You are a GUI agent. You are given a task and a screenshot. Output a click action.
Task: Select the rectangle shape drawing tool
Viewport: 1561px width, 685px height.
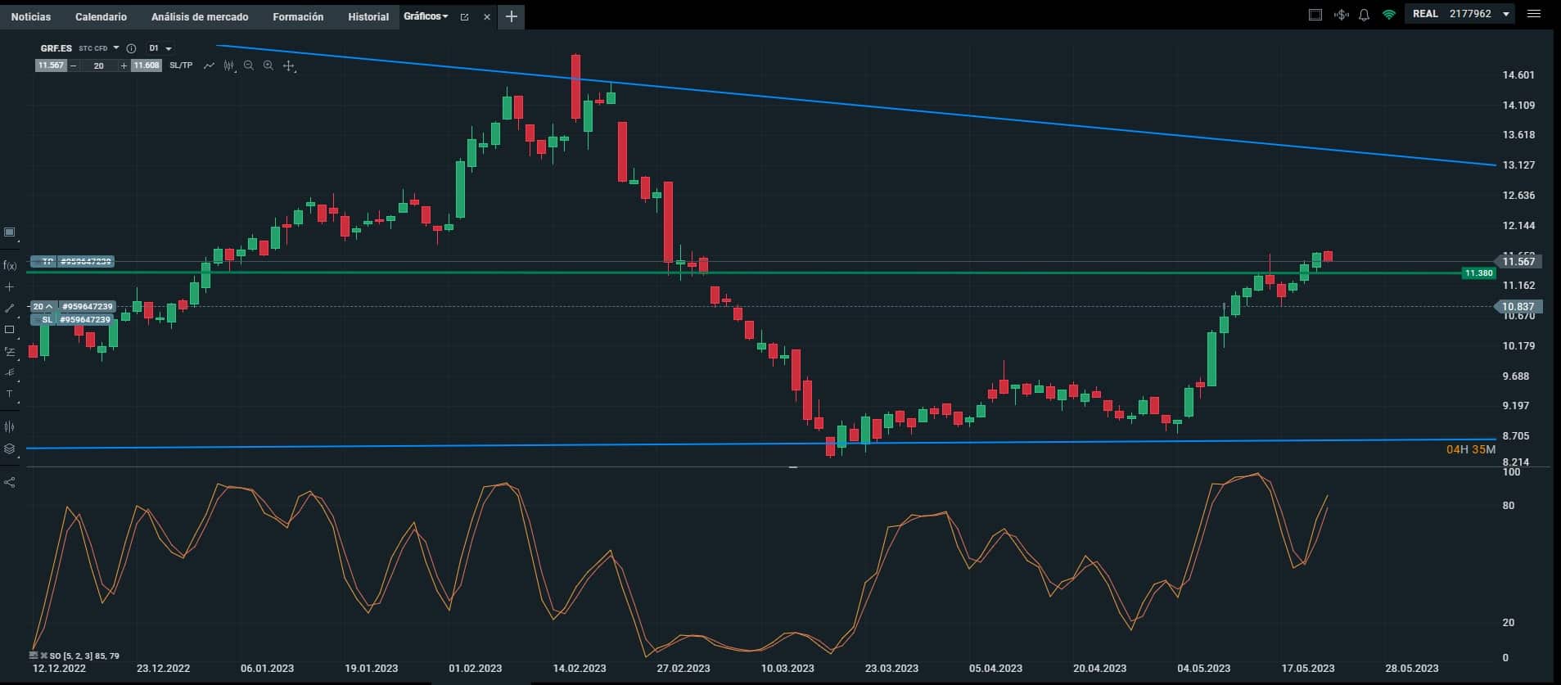pos(10,330)
